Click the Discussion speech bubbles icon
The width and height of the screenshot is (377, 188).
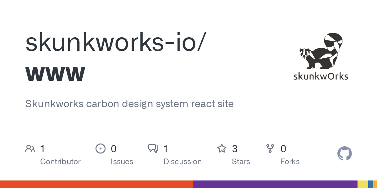[x=153, y=149]
